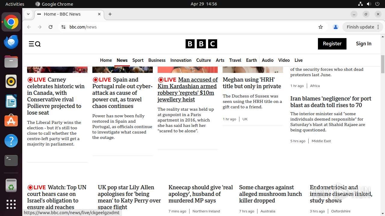The width and height of the screenshot is (385, 216).
Task: Launch Terminal from the dock
Action: (x=11, y=160)
